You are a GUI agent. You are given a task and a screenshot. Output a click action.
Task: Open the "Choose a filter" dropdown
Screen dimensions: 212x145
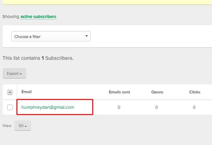[51, 37]
